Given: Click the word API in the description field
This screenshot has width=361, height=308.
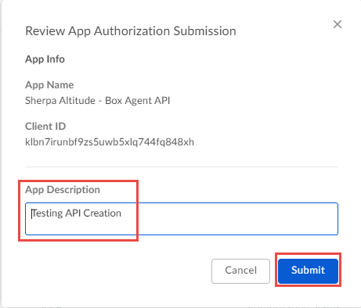Looking at the screenshot, I should [73, 213].
